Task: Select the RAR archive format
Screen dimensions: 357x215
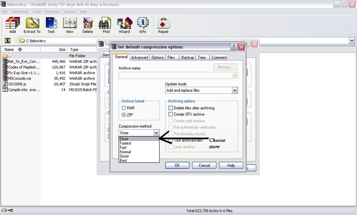Action: pos(124,108)
